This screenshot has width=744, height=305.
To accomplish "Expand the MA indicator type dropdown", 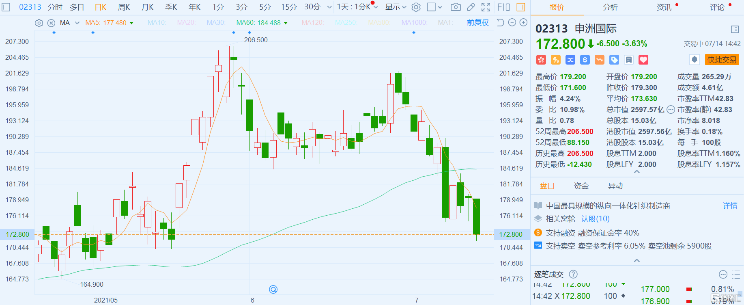I will [77, 23].
